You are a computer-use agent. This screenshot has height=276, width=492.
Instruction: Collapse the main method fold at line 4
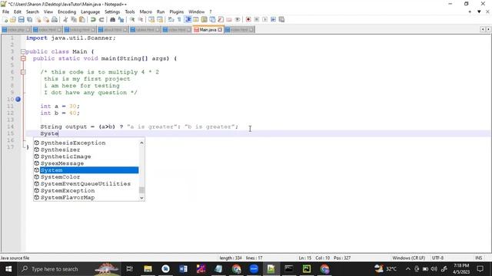point(23,58)
